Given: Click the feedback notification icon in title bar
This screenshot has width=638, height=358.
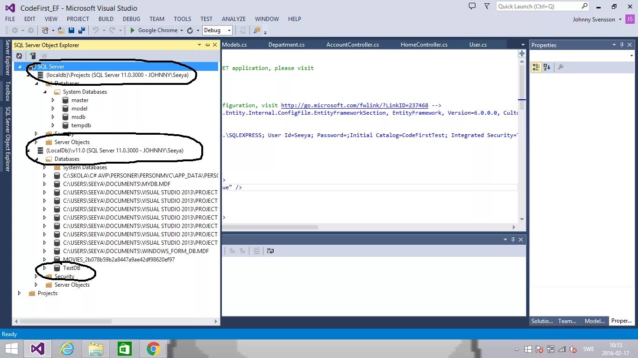Looking at the screenshot, I should coord(472,6).
